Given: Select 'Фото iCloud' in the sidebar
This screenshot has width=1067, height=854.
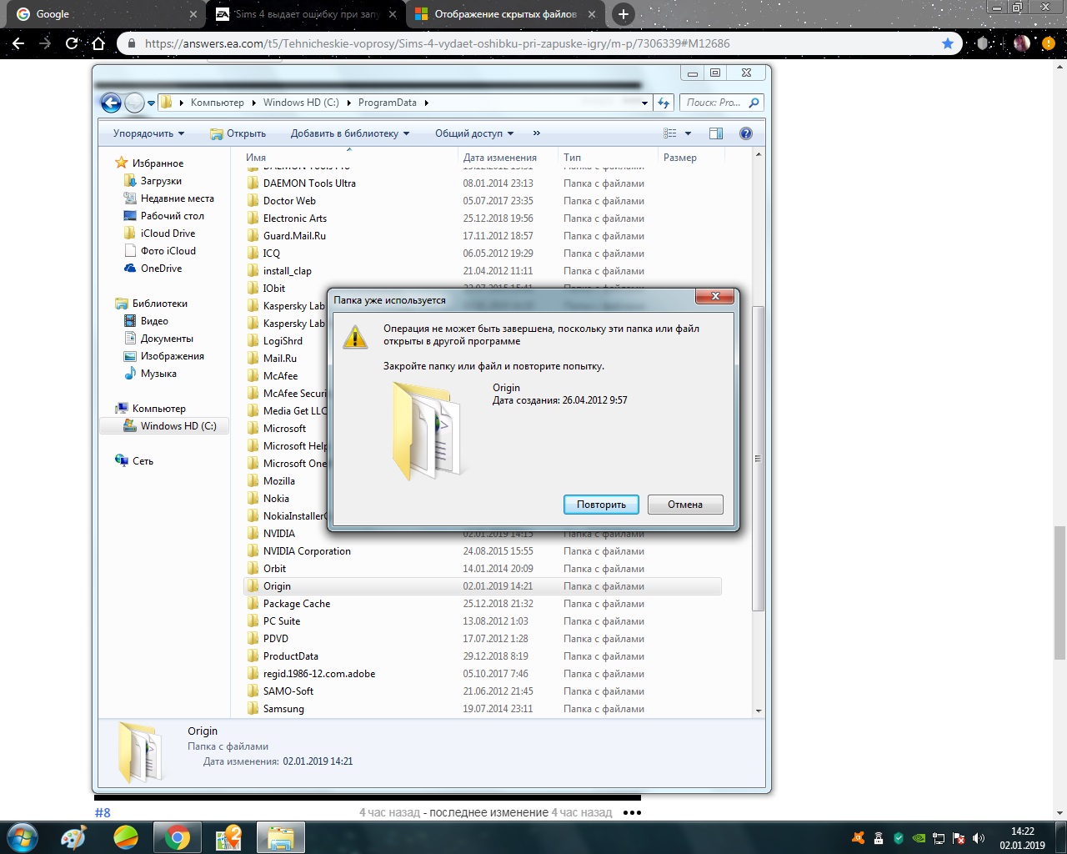Looking at the screenshot, I should (168, 251).
